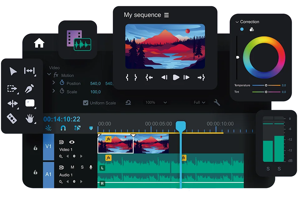Open the 100% zoom dropdown
The height and width of the screenshot is (217, 299).
[156, 102]
